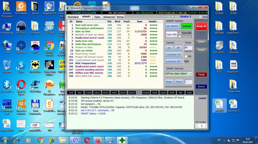Switch to Advanced tab

click(109, 17)
